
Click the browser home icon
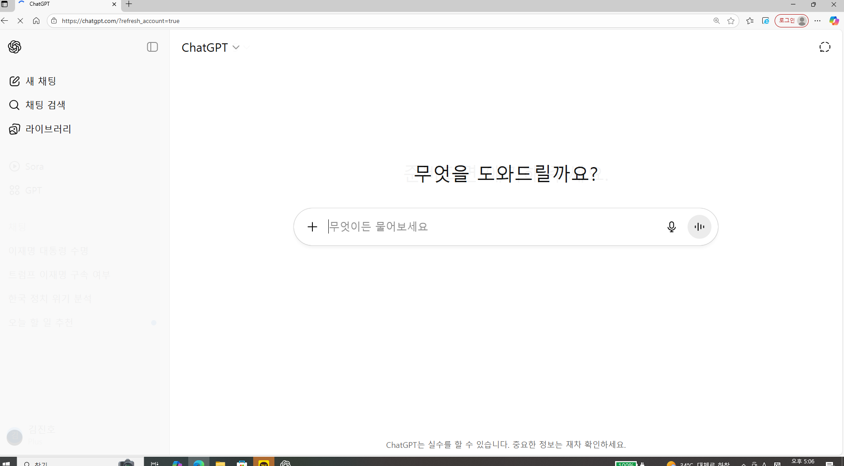coord(36,21)
